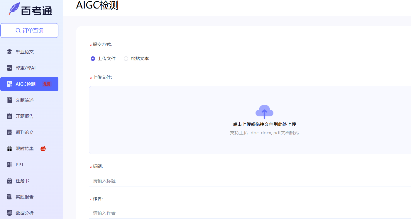The height and width of the screenshot is (219, 411).
Task: Click the 提交方式 field label
Action: pyautogui.click(x=102, y=45)
